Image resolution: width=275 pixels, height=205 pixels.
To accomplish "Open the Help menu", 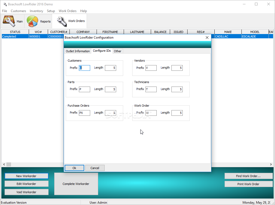I will click(83, 11).
